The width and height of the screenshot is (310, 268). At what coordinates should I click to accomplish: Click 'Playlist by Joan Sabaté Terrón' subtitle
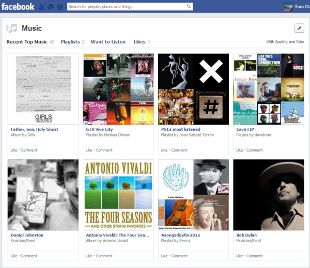(188, 135)
